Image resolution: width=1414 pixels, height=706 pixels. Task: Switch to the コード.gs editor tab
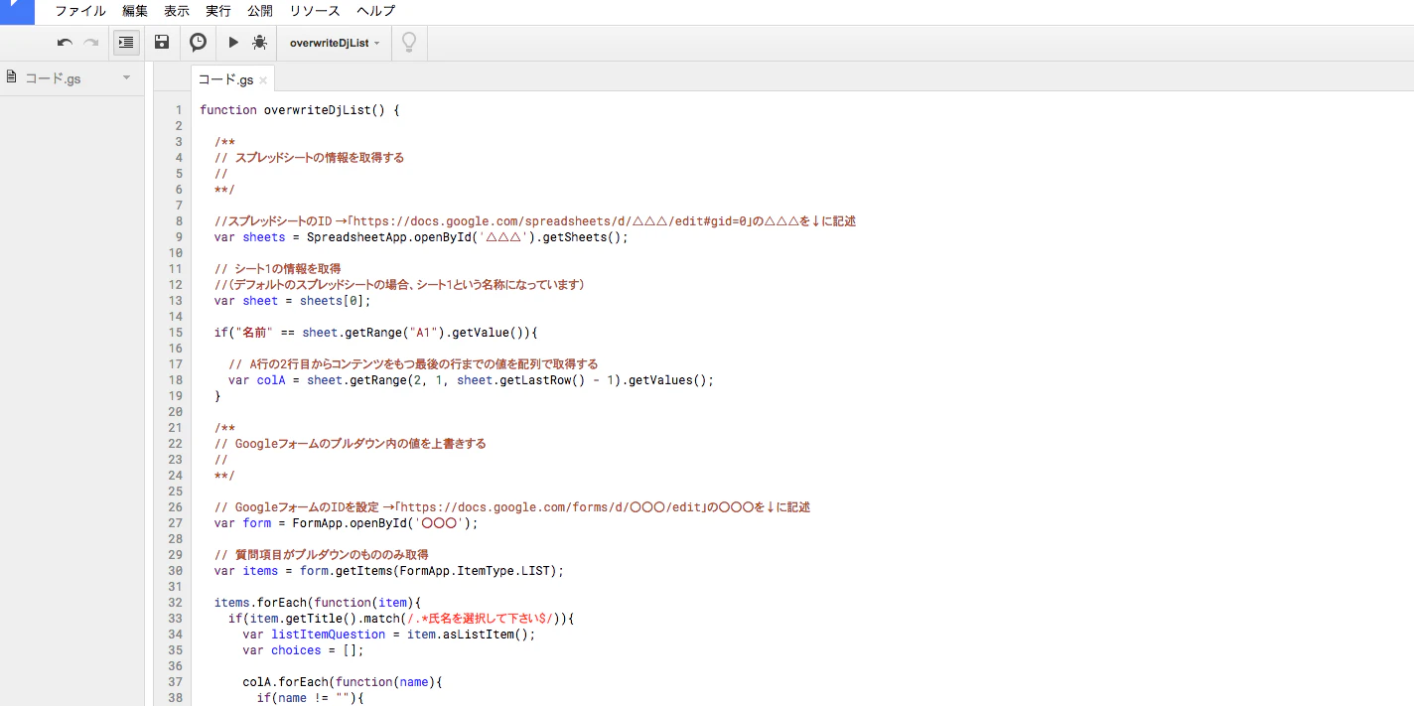pyautogui.click(x=225, y=79)
